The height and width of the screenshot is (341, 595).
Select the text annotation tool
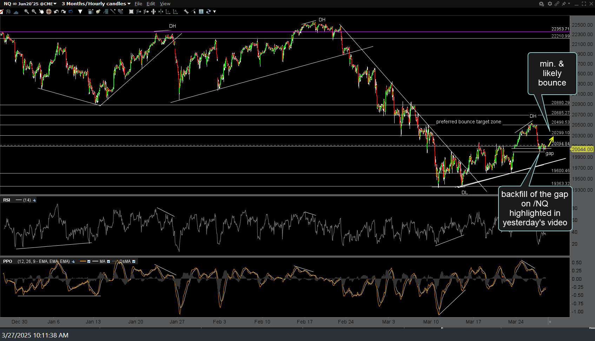point(201,12)
